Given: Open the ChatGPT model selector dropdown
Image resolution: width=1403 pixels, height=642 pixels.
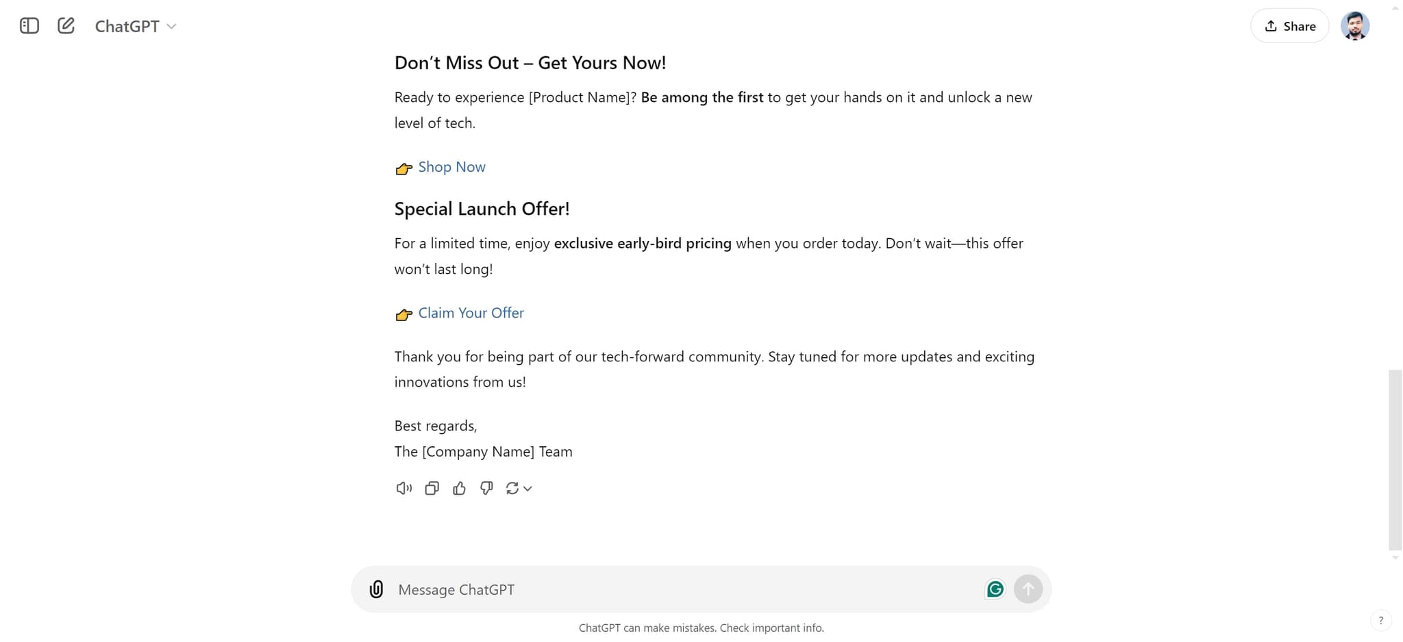Looking at the screenshot, I should [x=134, y=26].
